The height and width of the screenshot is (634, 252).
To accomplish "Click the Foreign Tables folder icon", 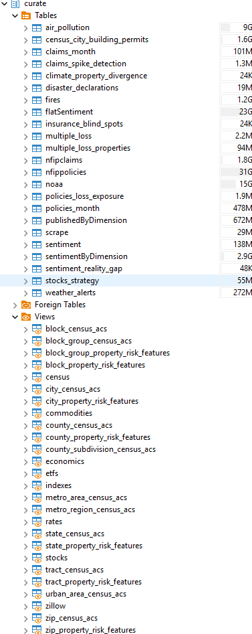I will point(26,305).
